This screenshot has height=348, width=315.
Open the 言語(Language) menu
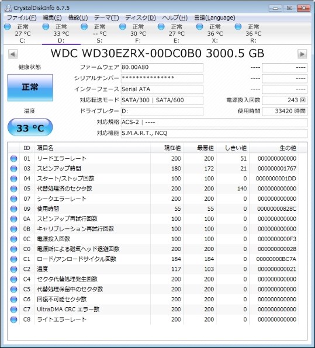pos(214,18)
